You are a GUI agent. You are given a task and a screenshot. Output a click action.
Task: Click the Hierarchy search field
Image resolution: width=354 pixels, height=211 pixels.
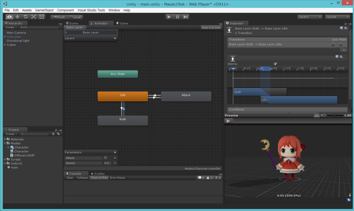click(x=39, y=27)
